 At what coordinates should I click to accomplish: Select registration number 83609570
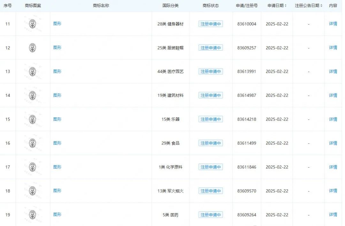pyautogui.click(x=247, y=191)
